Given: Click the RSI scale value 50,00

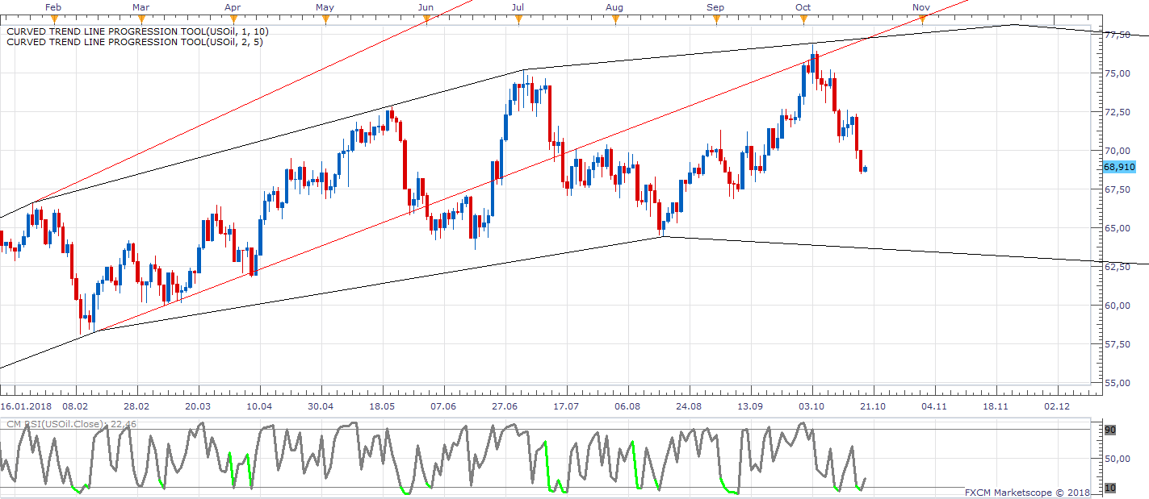Looking at the screenshot, I should (x=1117, y=459).
